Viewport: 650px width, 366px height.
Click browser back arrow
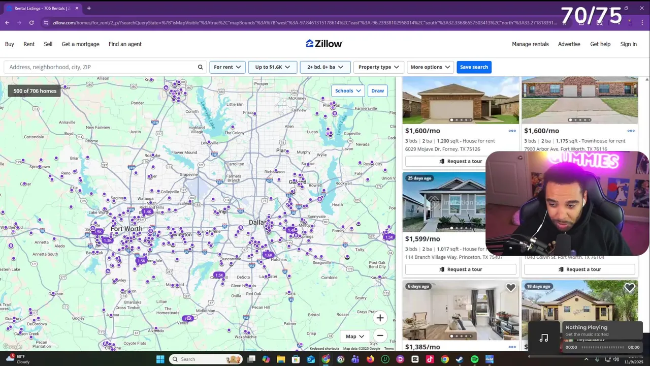point(7,22)
